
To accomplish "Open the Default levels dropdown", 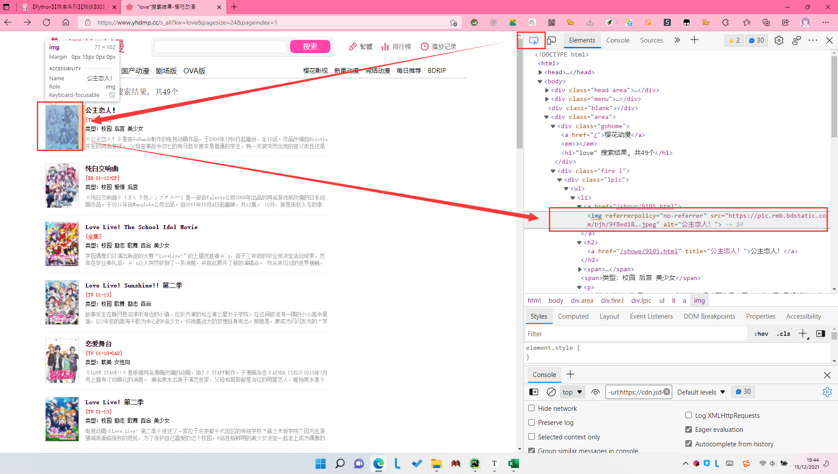I will click(701, 392).
